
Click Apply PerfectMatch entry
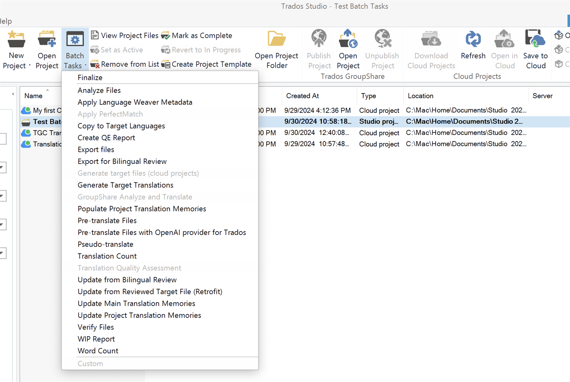(x=110, y=114)
